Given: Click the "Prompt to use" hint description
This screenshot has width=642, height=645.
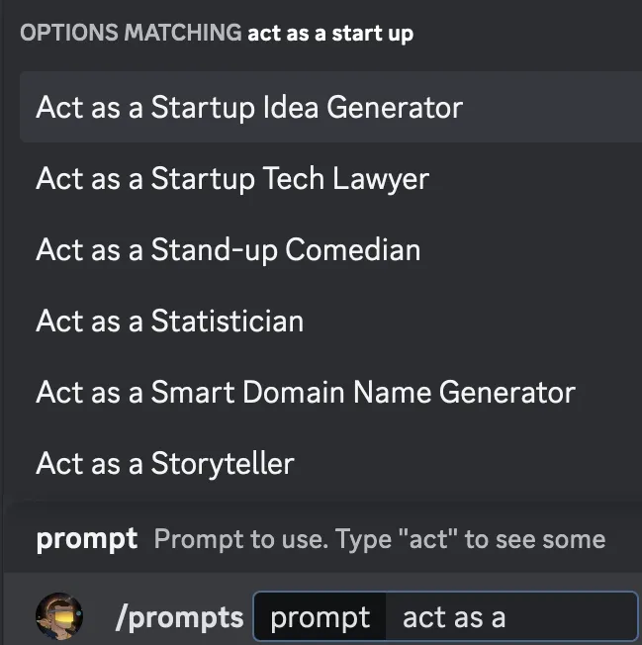Looking at the screenshot, I should click(x=240, y=539).
